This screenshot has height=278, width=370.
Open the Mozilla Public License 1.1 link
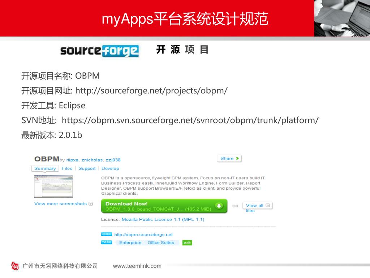(163, 219)
